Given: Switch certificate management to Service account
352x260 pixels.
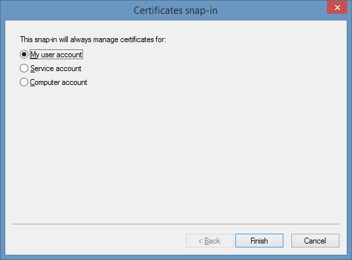Looking at the screenshot, I should pyautogui.click(x=24, y=68).
